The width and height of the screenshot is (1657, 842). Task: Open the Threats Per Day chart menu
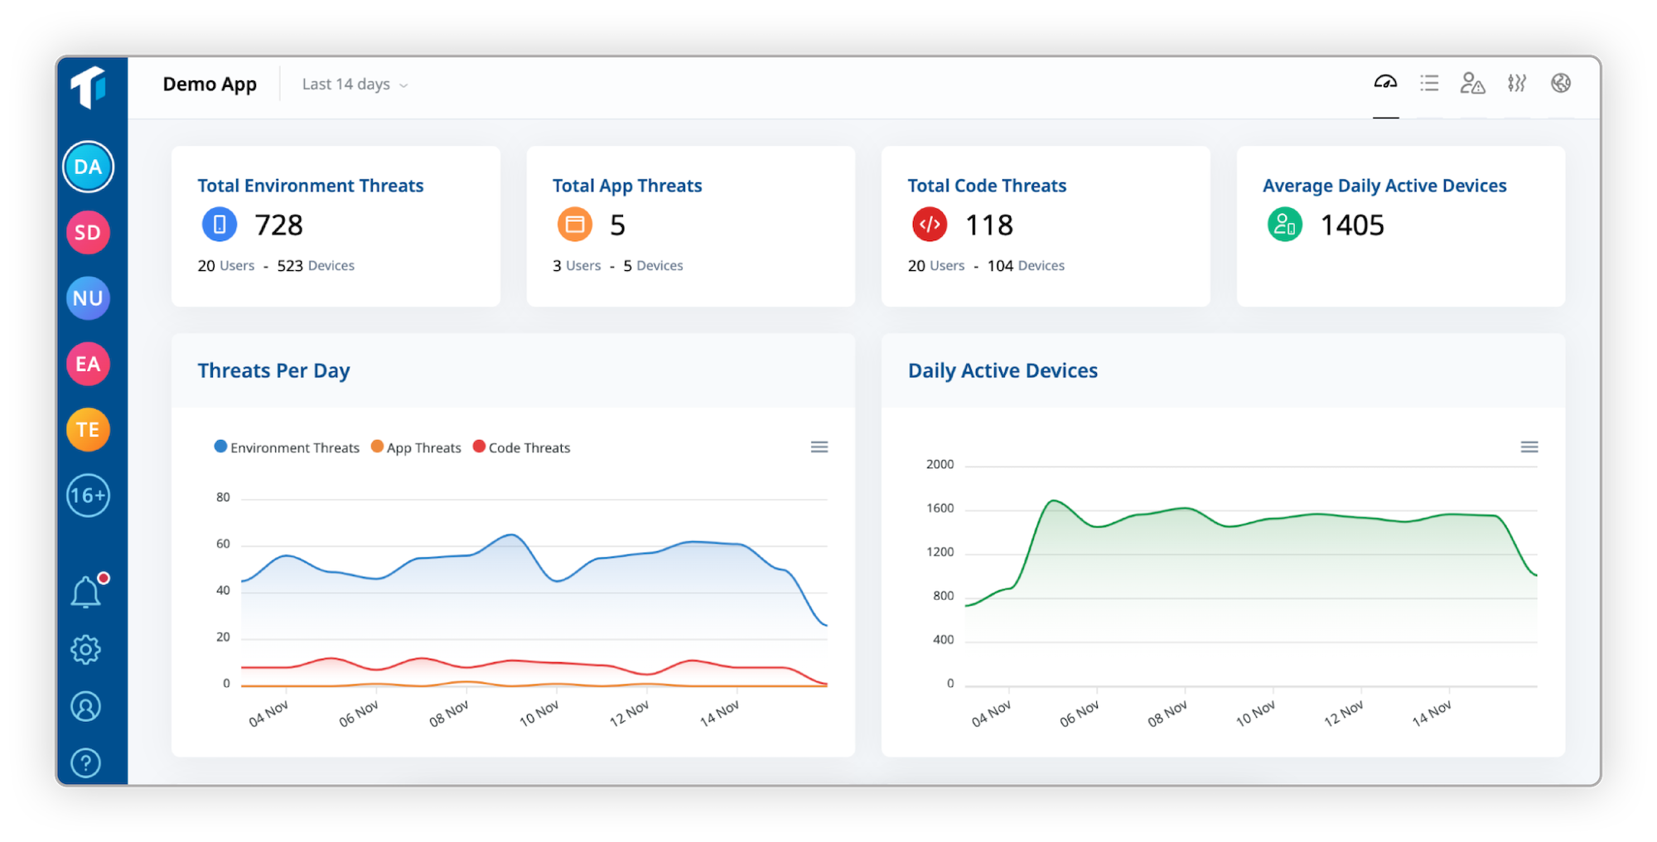(x=819, y=447)
